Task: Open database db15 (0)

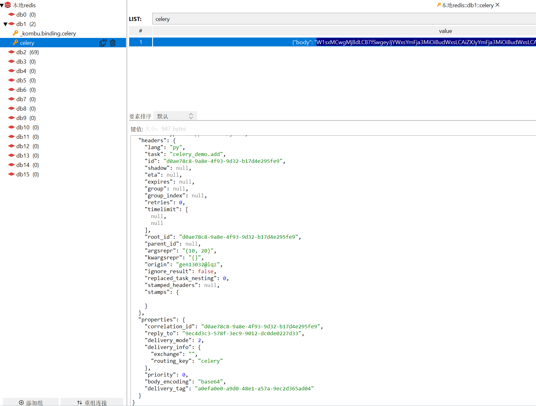Action: (28, 174)
